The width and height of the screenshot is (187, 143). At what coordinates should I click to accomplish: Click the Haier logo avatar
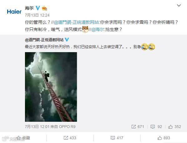pyautogui.click(x=14, y=12)
